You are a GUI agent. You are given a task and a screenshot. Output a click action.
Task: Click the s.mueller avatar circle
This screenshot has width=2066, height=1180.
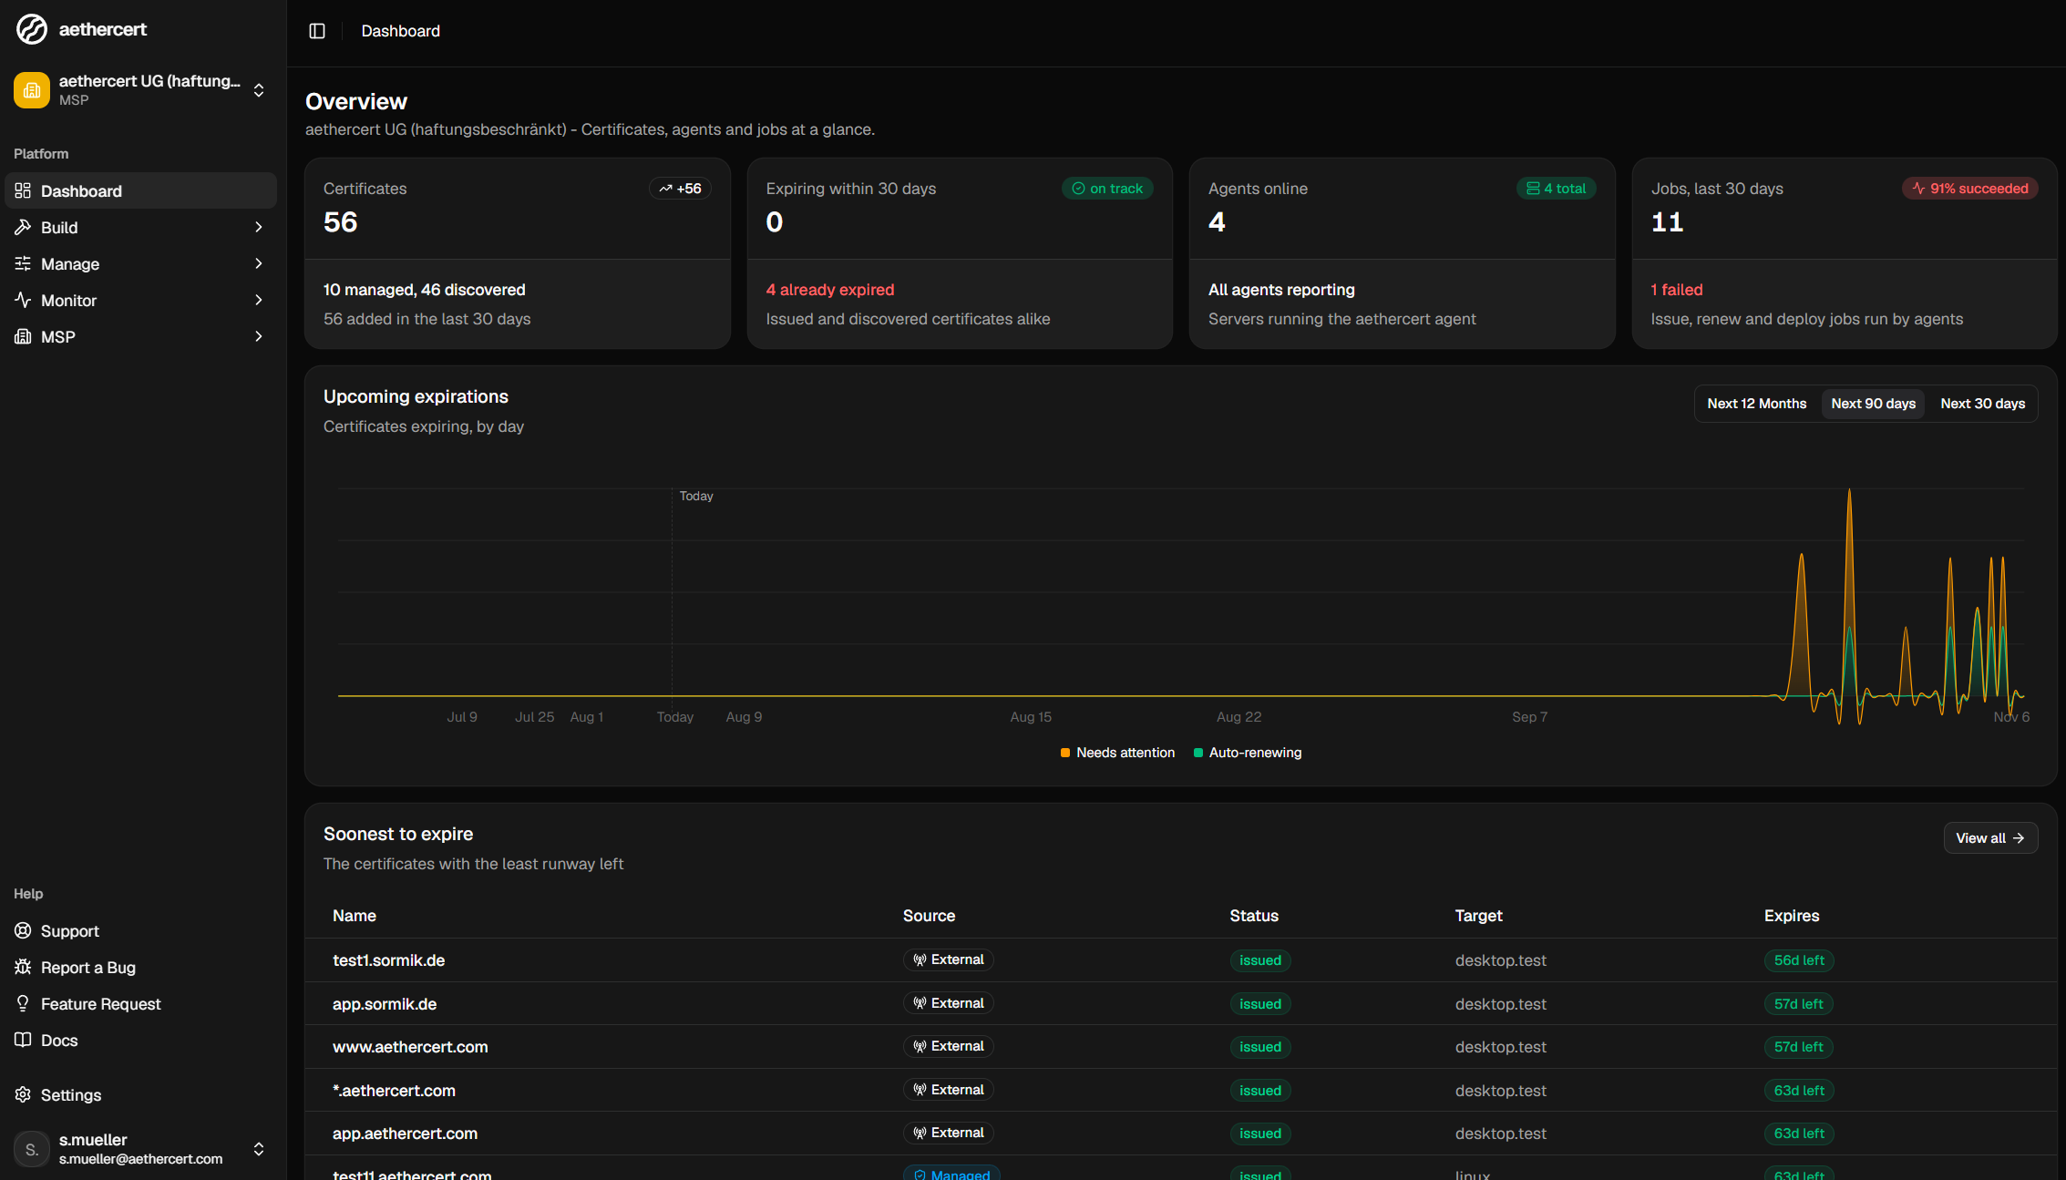[32, 1149]
